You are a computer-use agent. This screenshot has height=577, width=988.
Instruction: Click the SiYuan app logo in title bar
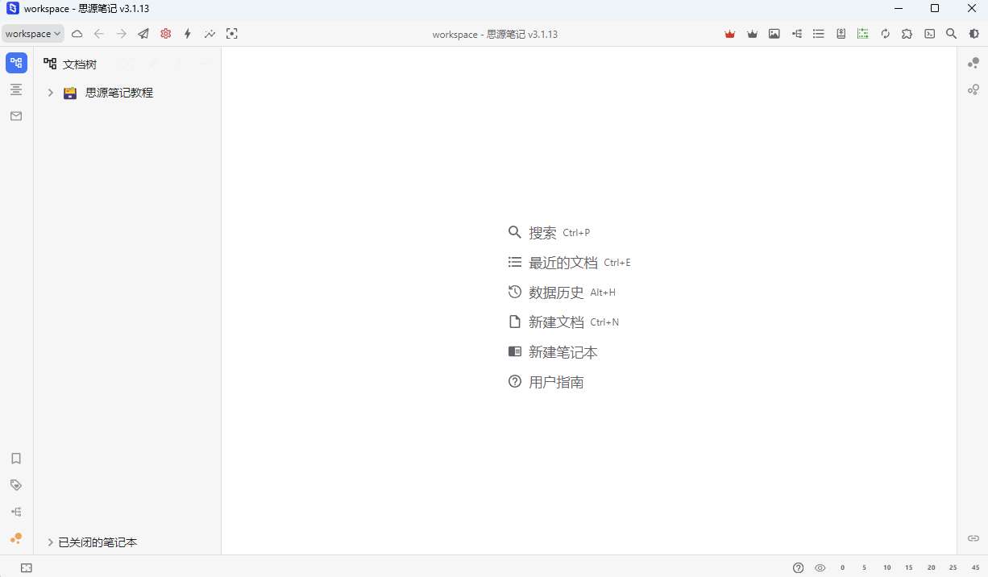[x=12, y=8]
